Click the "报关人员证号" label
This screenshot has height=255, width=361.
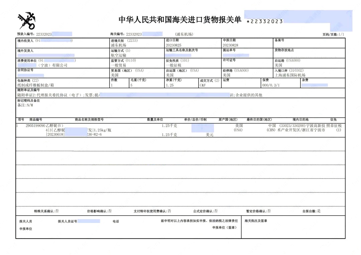(67, 221)
